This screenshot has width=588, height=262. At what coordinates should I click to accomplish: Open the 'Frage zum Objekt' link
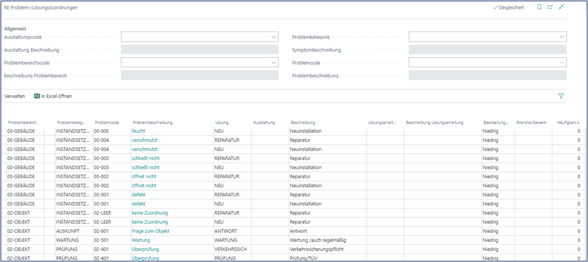tap(151, 231)
